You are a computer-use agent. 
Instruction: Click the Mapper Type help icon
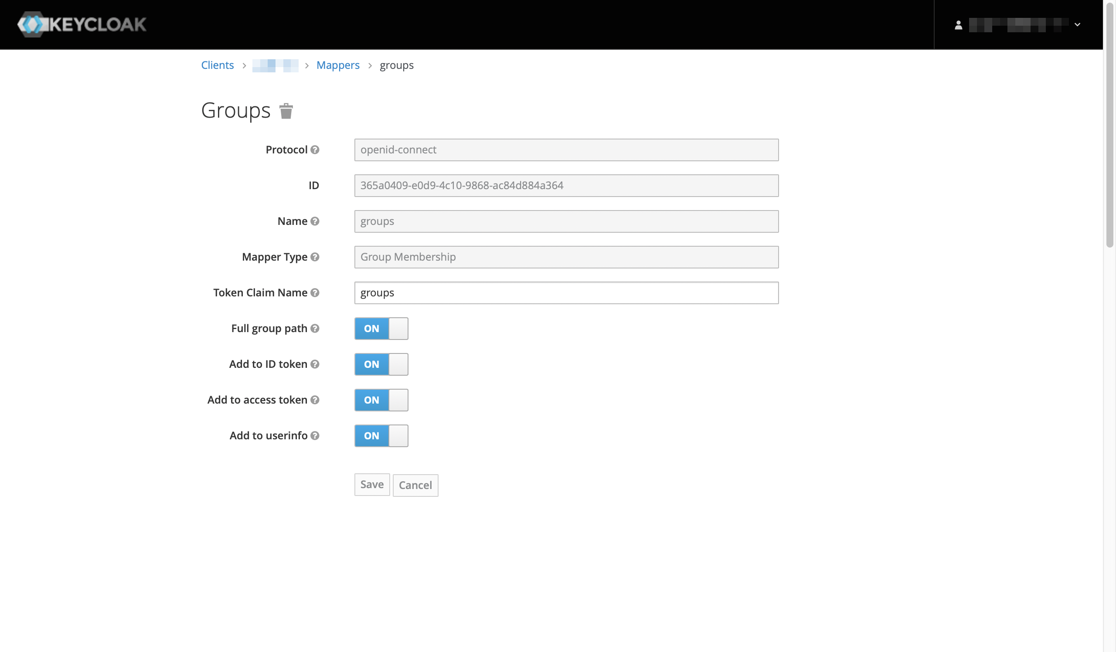[315, 257]
